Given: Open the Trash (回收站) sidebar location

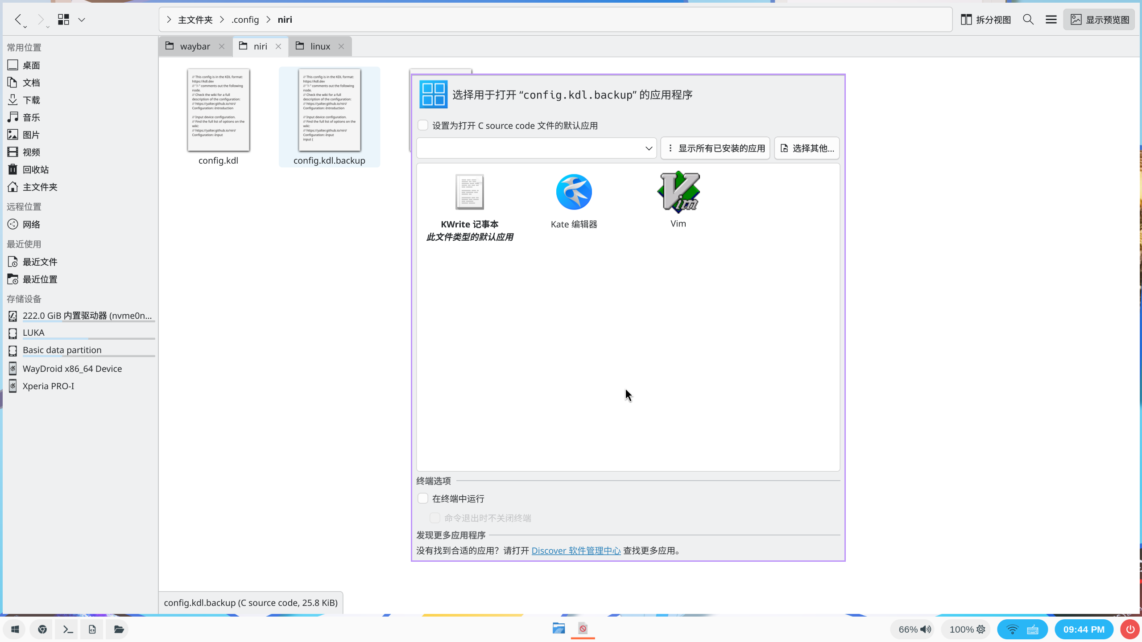Looking at the screenshot, I should pos(36,169).
